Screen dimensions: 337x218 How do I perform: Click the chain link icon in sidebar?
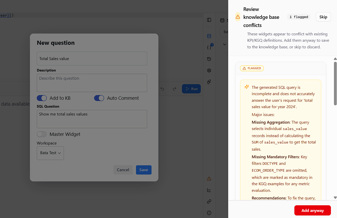(x=209, y=201)
